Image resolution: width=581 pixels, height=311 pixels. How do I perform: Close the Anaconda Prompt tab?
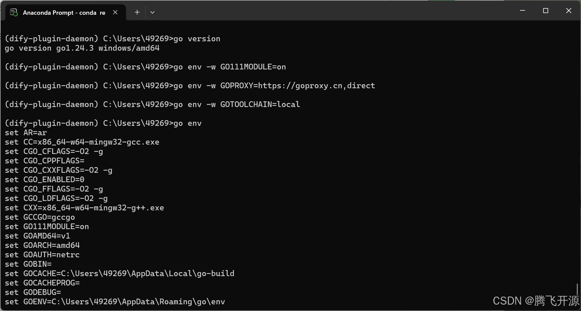click(115, 12)
